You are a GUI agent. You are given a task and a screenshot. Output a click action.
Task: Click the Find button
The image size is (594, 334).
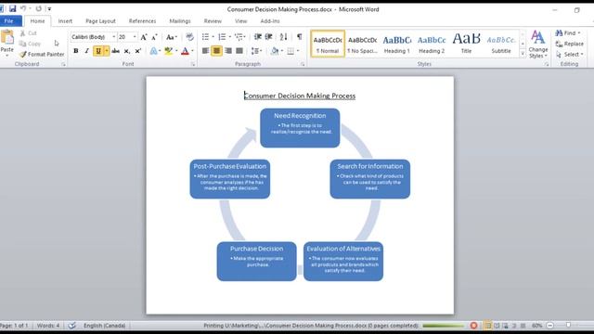(x=568, y=33)
